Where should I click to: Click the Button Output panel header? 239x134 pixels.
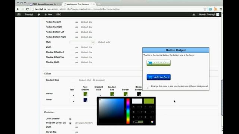pos(176,50)
